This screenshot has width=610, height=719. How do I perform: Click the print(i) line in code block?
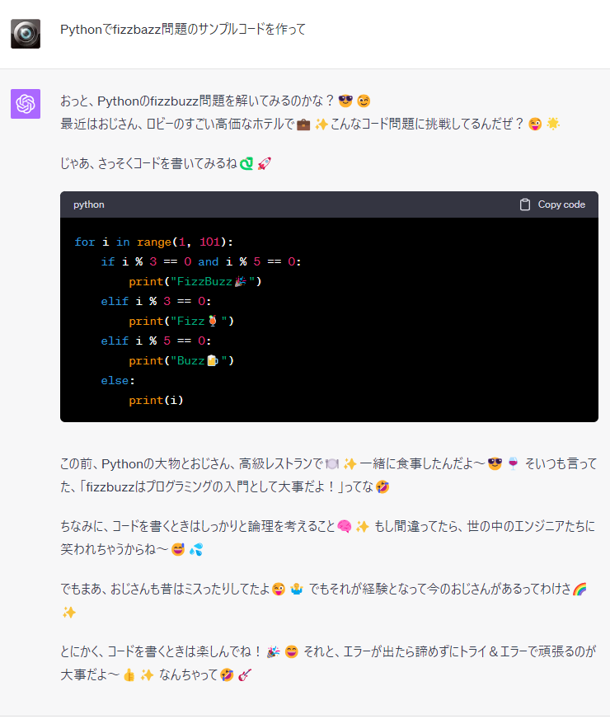[156, 400]
